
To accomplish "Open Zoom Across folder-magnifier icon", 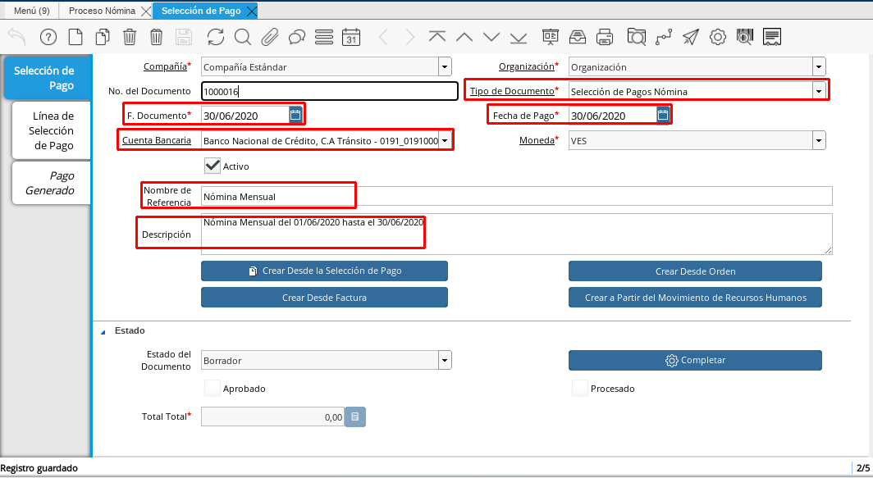I will (637, 37).
